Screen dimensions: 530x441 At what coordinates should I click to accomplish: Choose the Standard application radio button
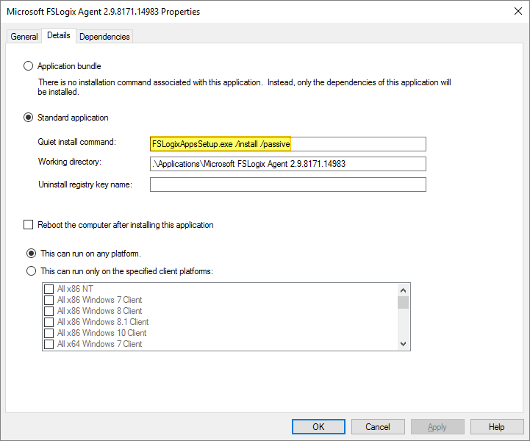(29, 118)
